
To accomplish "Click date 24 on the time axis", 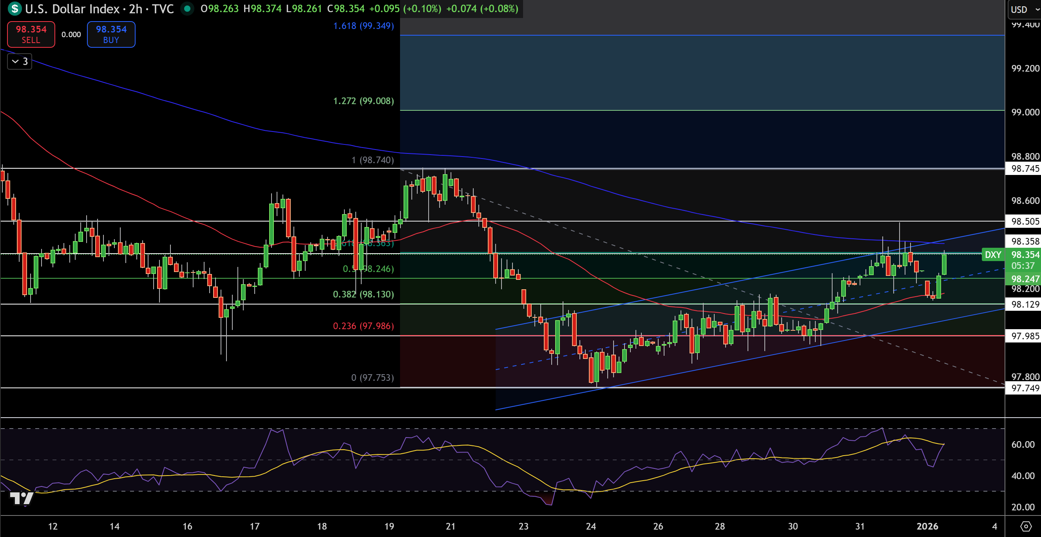I will [x=591, y=526].
